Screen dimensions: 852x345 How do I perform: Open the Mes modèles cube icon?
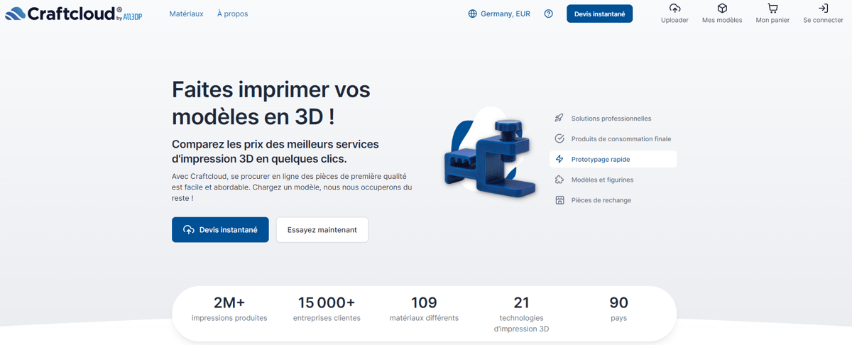[722, 9]
